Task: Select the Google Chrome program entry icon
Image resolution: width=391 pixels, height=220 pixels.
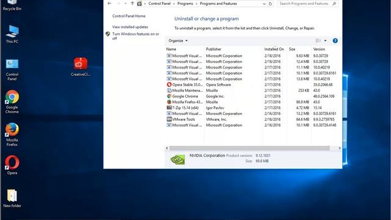Action: tap(169, 97)
